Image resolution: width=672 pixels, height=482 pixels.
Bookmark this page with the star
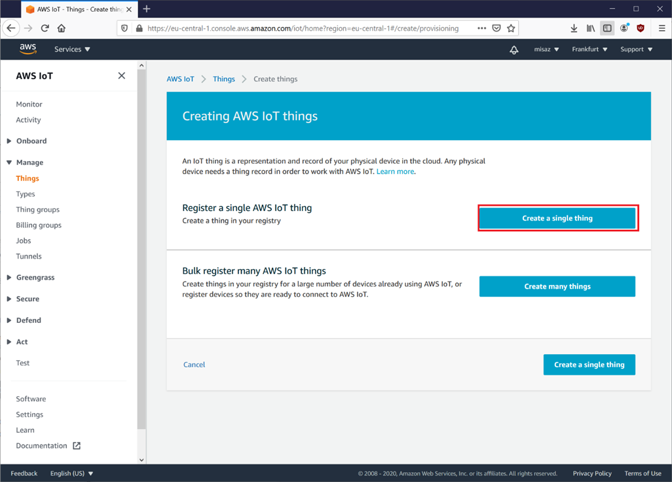[511, 28]
